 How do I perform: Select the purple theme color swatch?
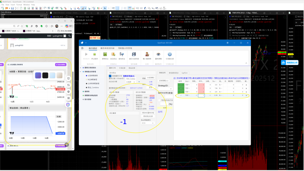(x=38, y=75)
